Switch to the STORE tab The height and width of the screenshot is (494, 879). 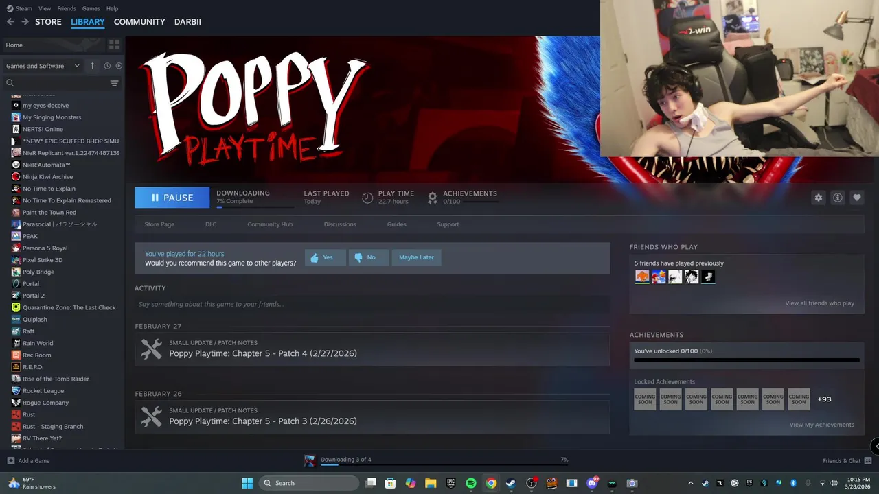(x=48, y=22)
